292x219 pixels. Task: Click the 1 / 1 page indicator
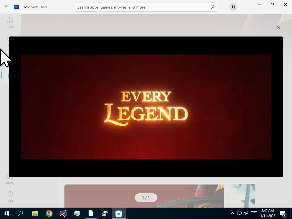pos(146,198)
